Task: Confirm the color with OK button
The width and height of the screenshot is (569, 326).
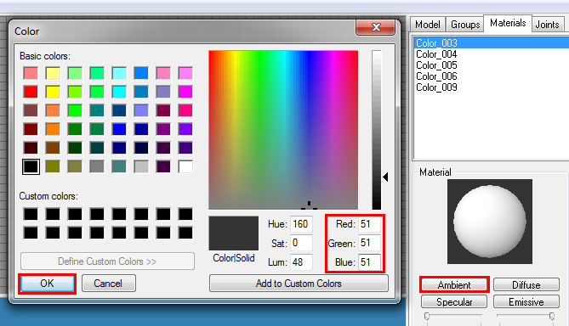Action: 47,284
